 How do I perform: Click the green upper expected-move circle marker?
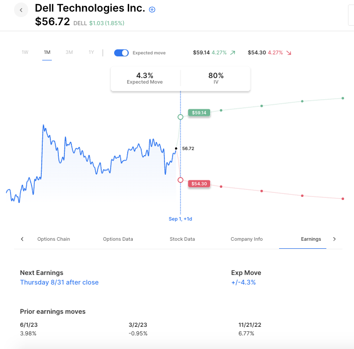pyautogui.click(x=181, y=117)
